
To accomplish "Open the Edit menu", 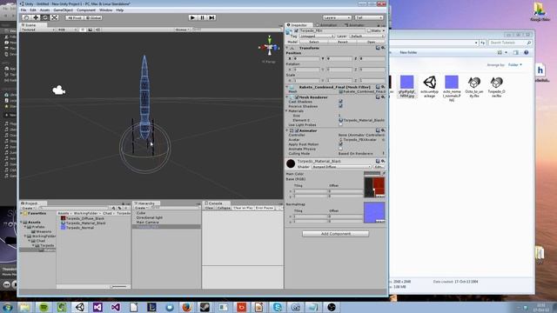I will pyautogui.click(x=33, y=10).
